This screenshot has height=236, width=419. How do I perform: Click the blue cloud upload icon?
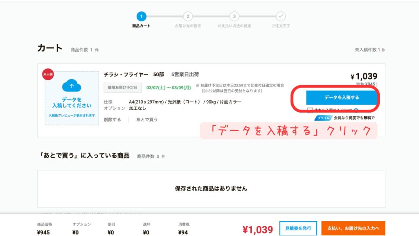coord(72,86)
